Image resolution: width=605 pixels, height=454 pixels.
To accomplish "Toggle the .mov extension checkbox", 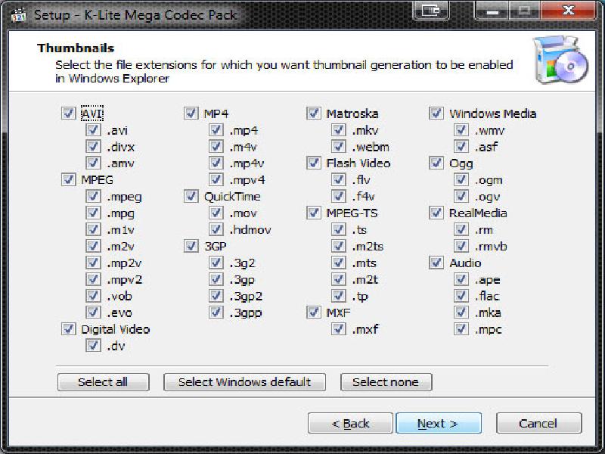I will pyautogui.click(x=216, y=213).
